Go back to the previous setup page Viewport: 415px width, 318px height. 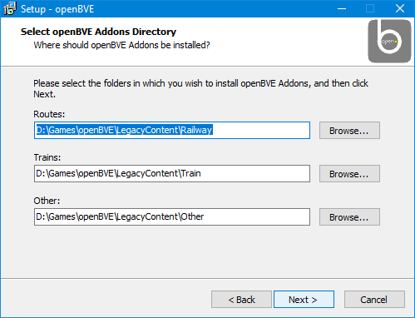coord(241,300)
